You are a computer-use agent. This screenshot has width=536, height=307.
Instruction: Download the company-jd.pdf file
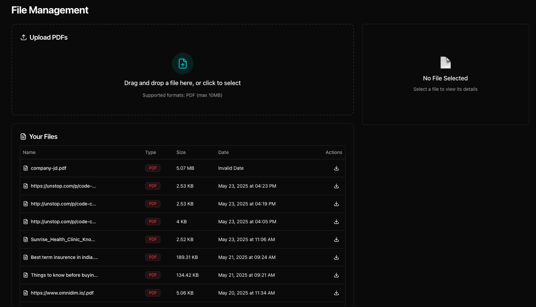coord(336,168)
